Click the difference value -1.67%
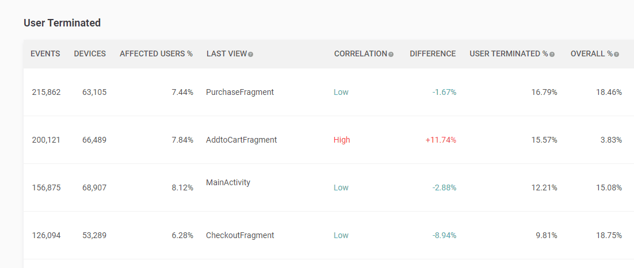 pyautogui.click(x=444, y=92)
